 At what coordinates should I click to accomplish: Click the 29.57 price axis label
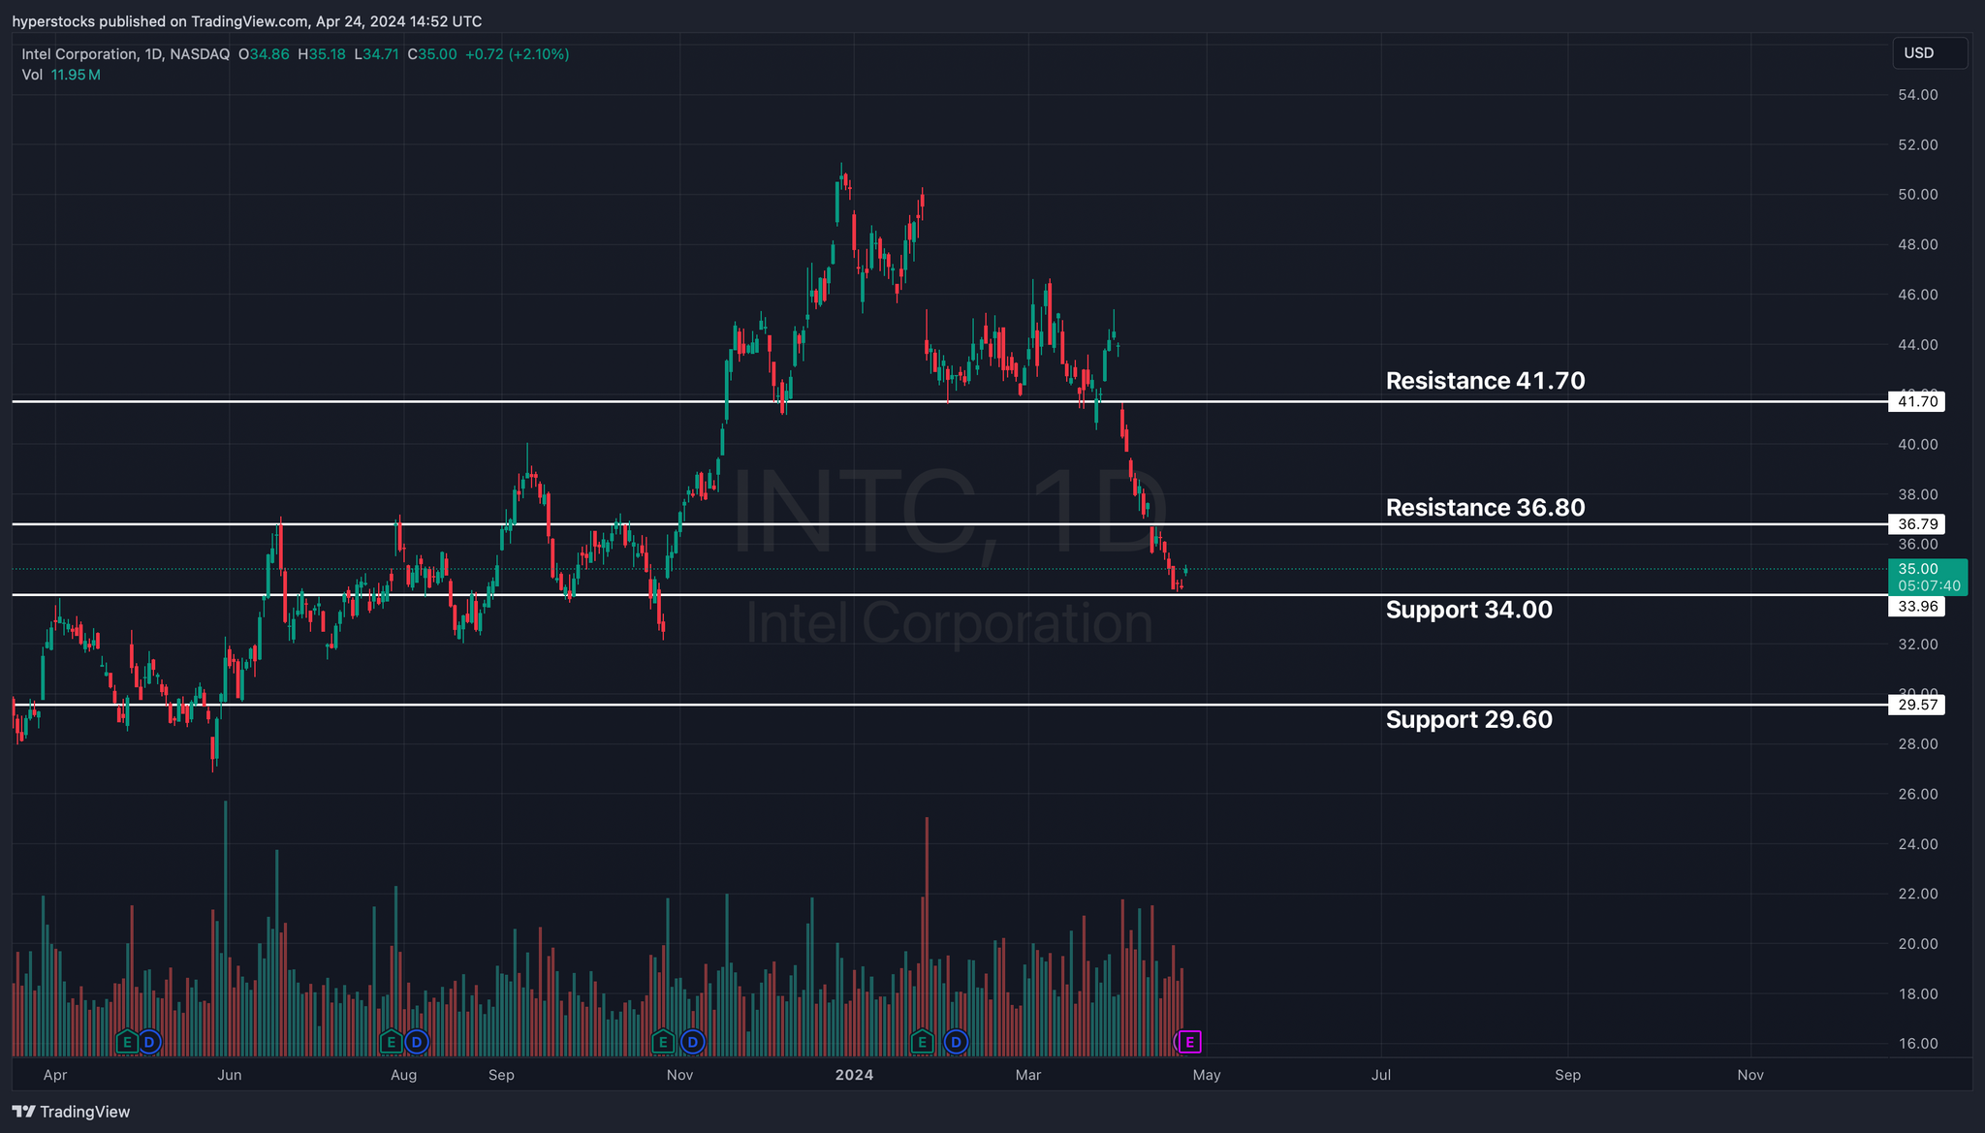pos(1916,705)
